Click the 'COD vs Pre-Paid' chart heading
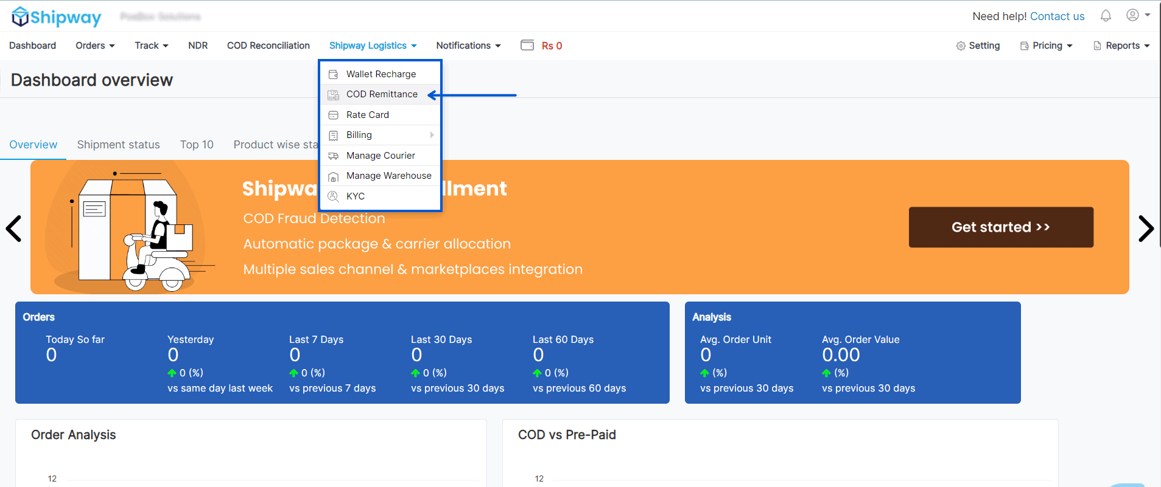Viewport: 1161px width, 487px height. point(567,435)
